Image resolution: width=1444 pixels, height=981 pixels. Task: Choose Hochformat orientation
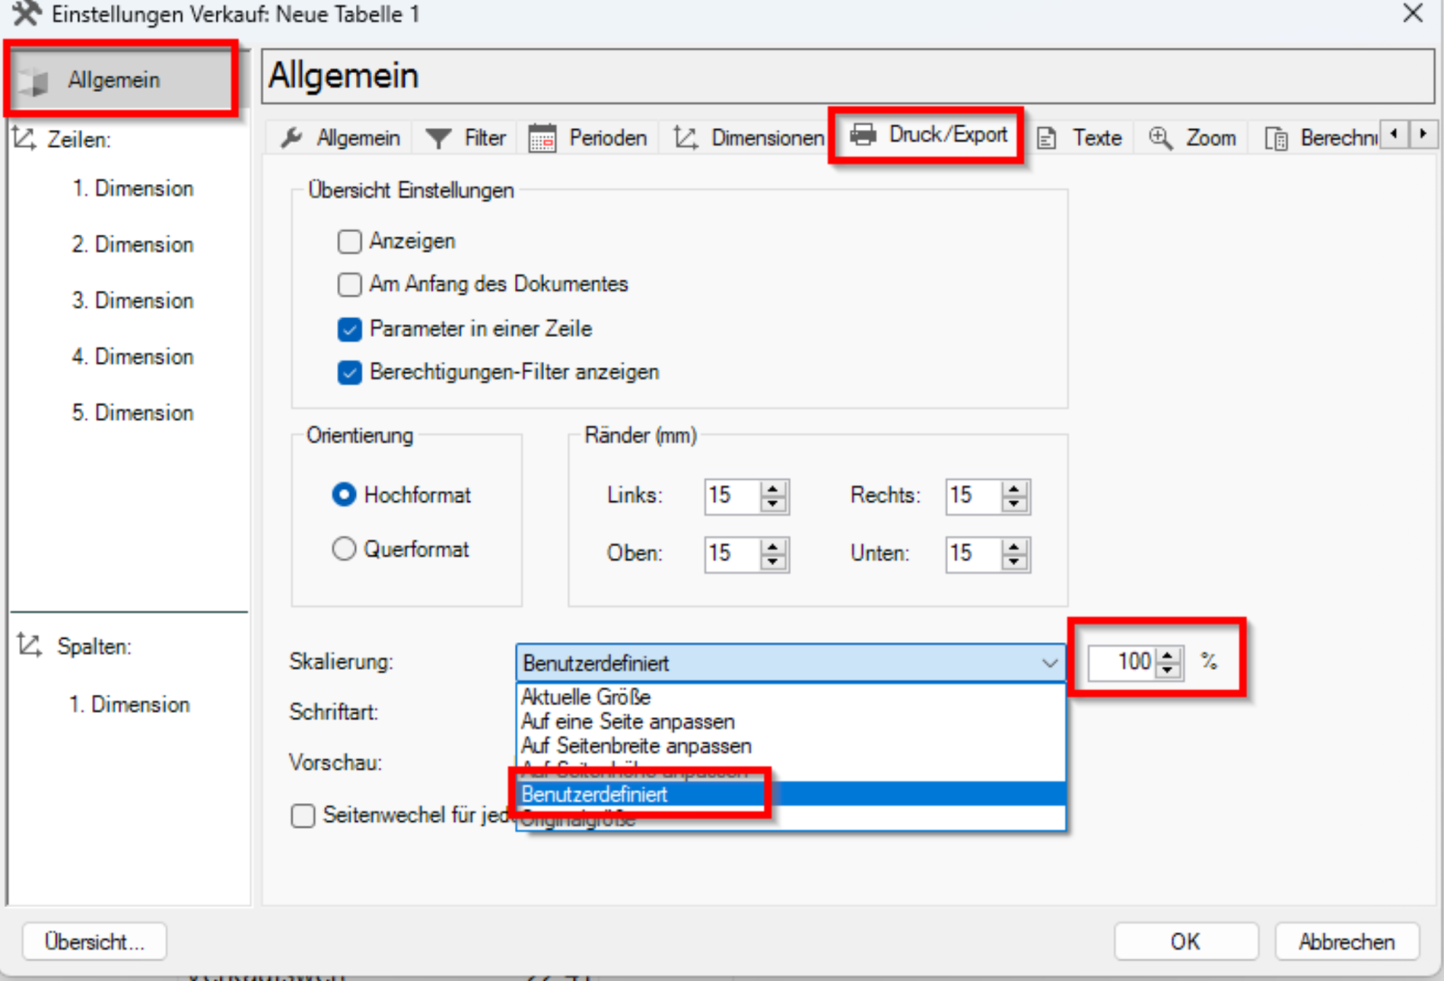pos(344,495)
